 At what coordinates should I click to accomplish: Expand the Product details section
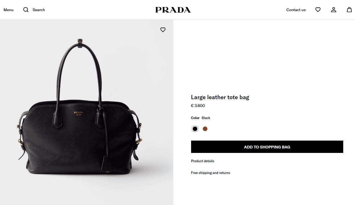click(203, 161)
